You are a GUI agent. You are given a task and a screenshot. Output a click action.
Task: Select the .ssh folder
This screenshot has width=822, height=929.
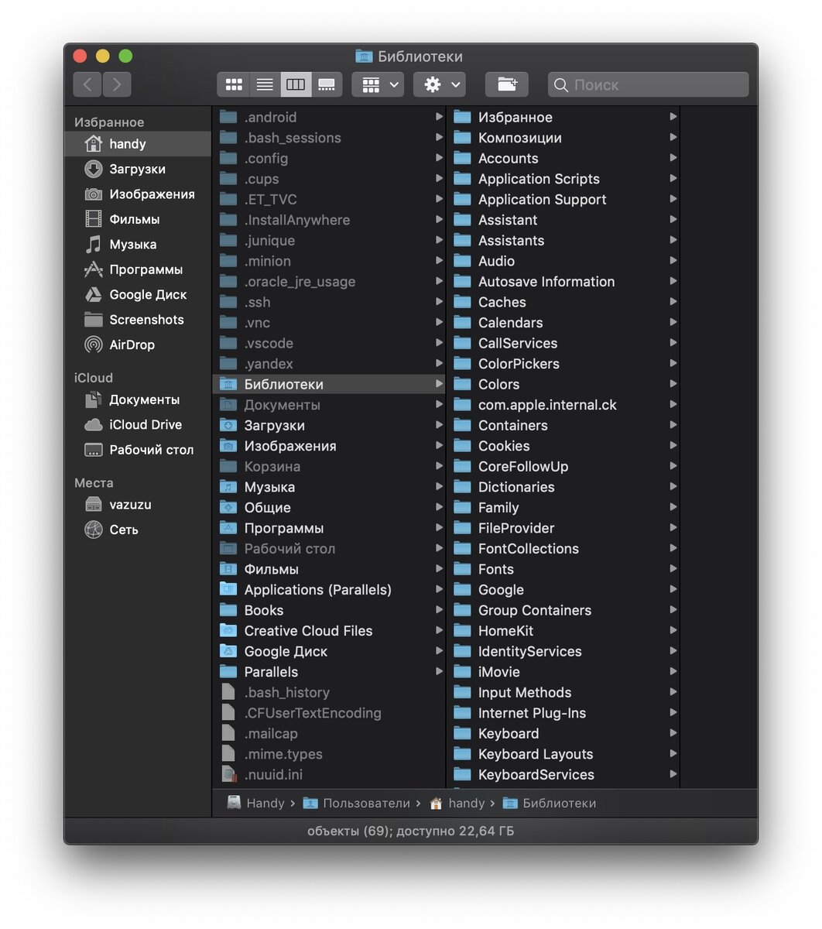tap(329, 302)
